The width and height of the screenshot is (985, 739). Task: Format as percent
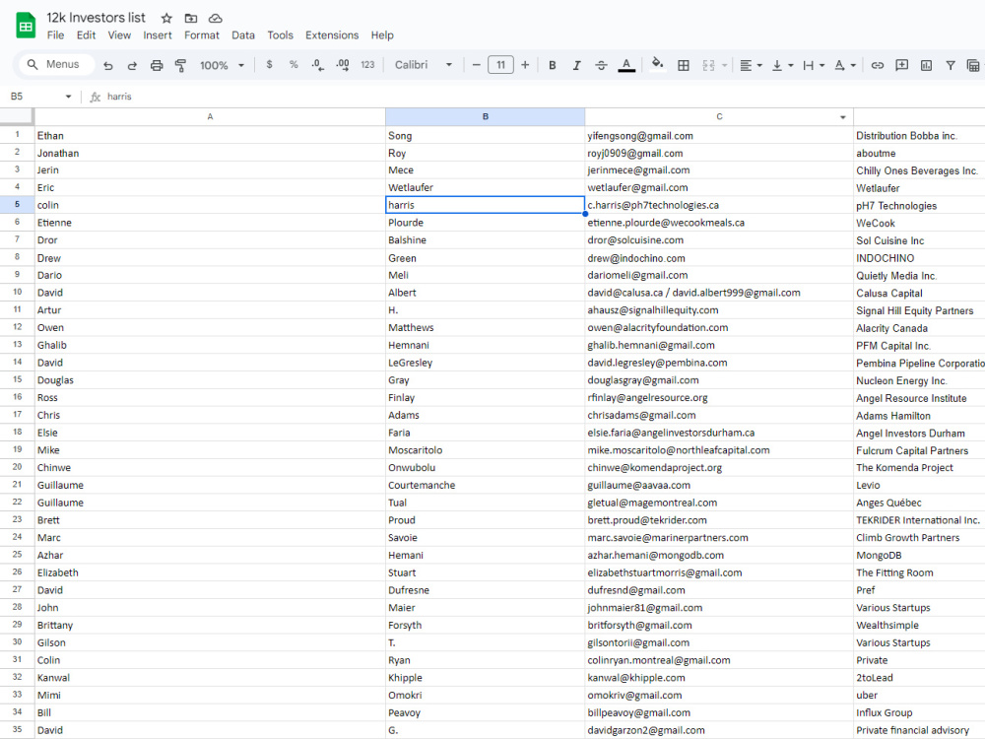294,65
